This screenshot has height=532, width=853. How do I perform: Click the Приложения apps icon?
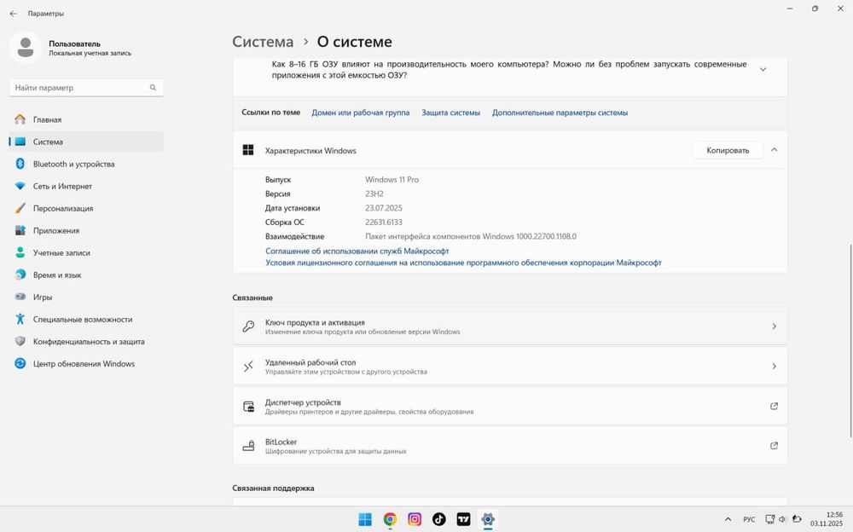pyautogui.click(x=20, y=231)
